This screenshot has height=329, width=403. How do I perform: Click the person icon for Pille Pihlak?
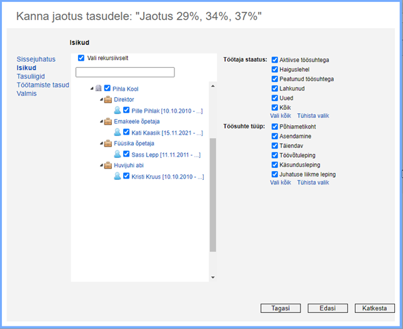click(x=117, y=111)
